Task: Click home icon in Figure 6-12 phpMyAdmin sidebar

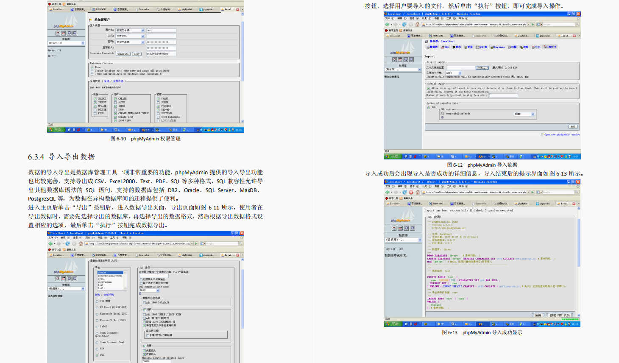Action: point(394,60)
